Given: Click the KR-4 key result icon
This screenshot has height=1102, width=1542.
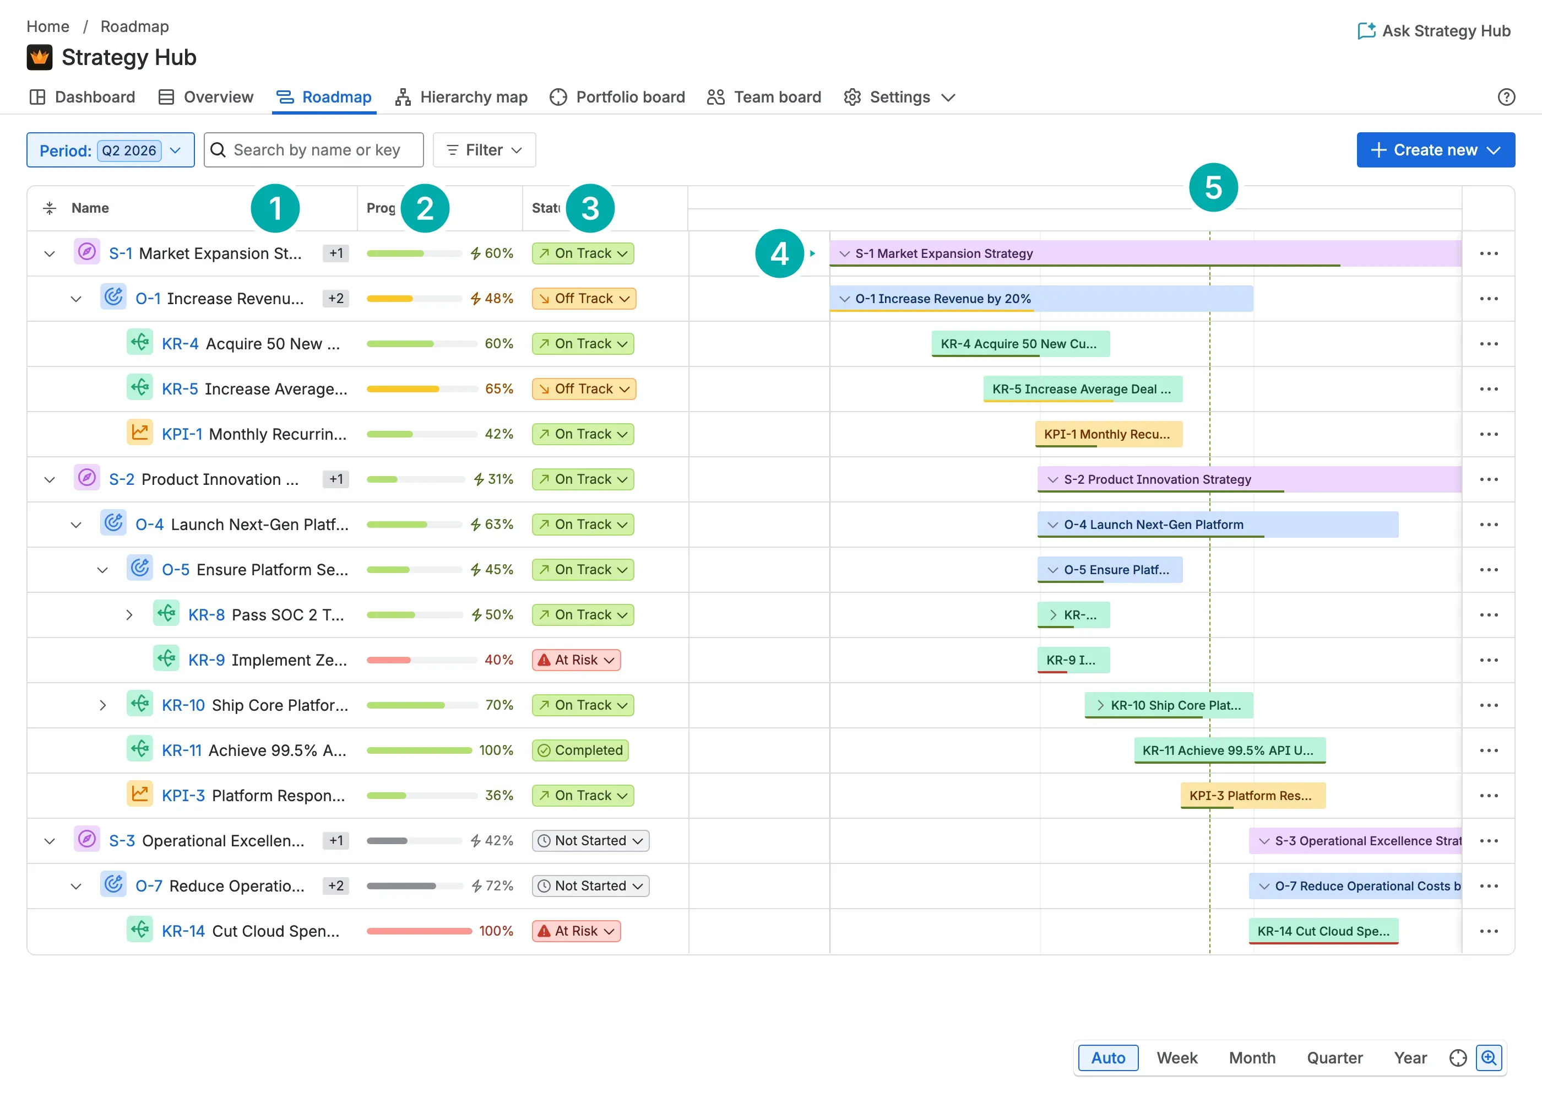Looking at the screenshot, I should tap(140, 343).
